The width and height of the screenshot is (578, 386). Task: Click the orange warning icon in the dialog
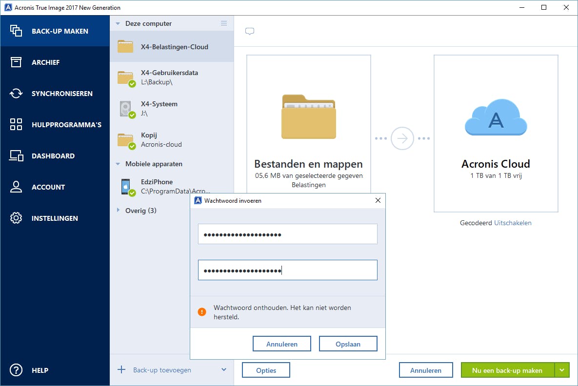click(x=202, y=312)
